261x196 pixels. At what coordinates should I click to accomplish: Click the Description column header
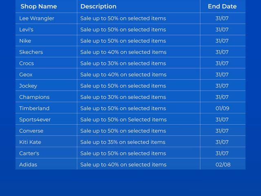pyautogui.click(x=98, y=7)
